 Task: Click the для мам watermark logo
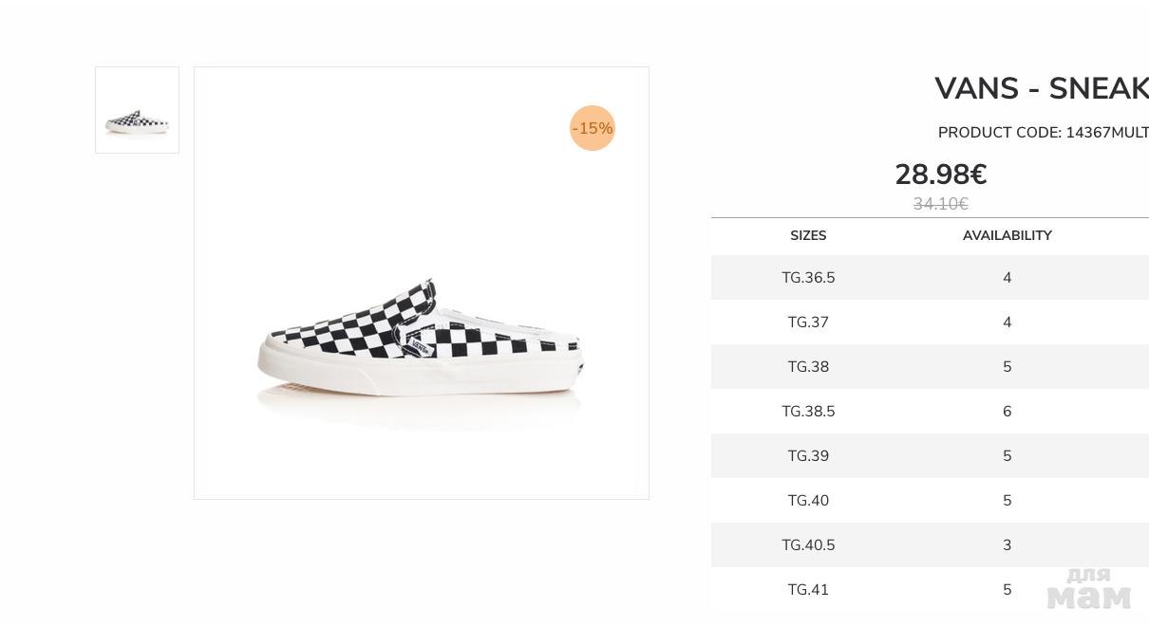click(x=1088, y=589)
